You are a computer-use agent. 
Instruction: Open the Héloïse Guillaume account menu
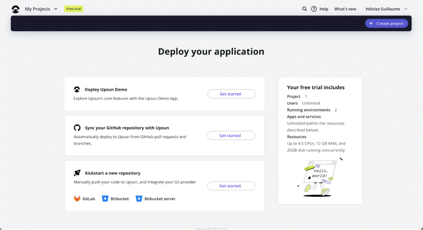(385, 9)
